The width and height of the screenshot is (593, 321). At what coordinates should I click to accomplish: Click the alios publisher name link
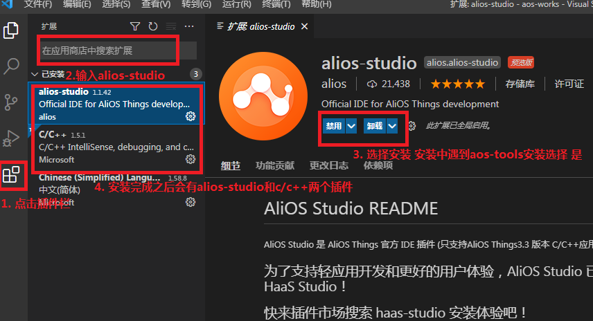pos(334,84)
